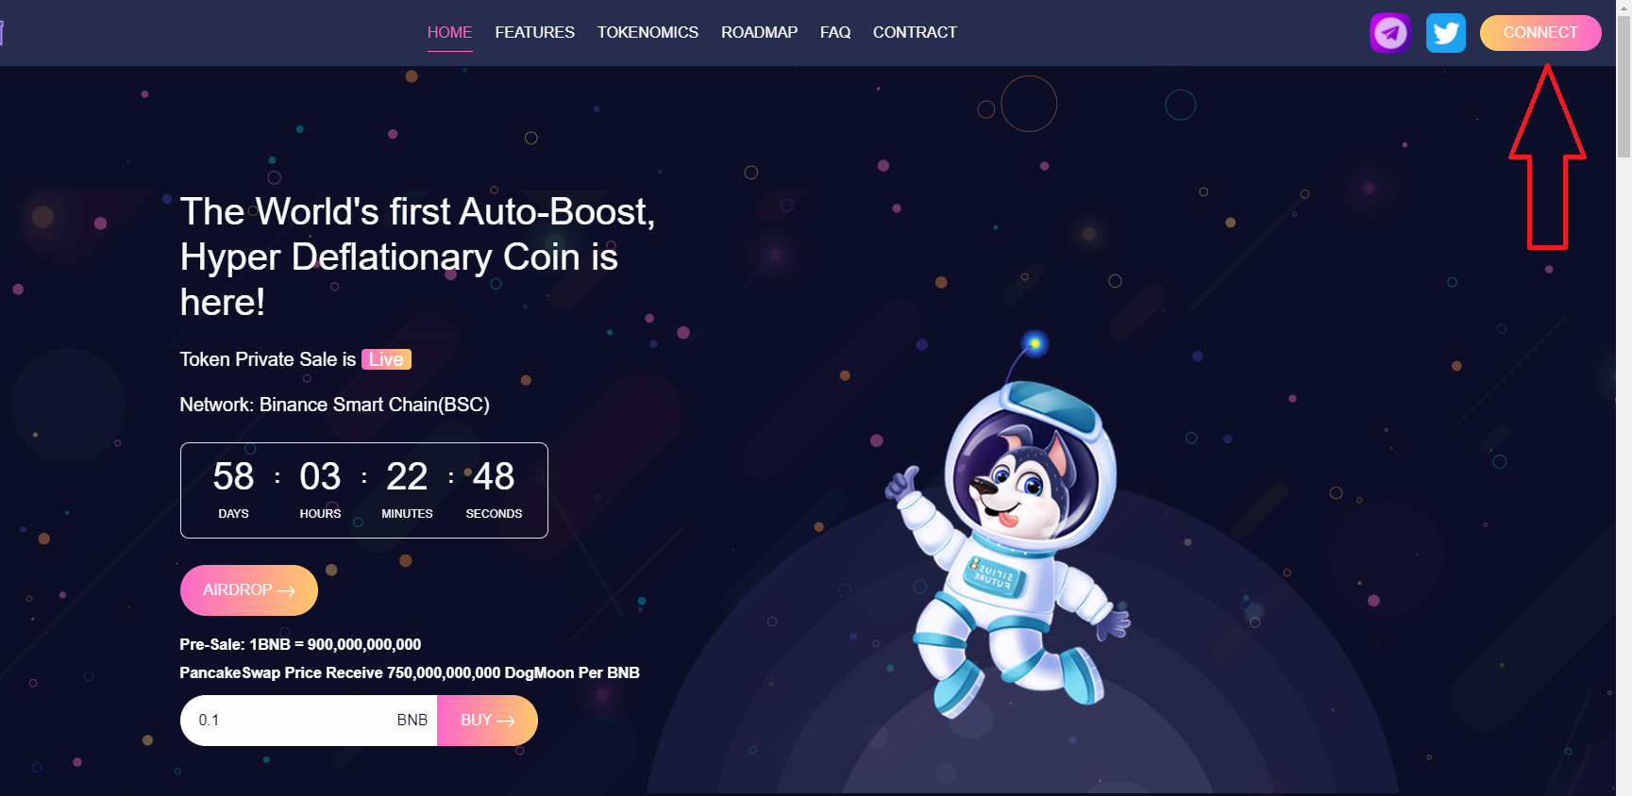Go to the HOME nav item
1632x796 pixels.
(449, 32)
